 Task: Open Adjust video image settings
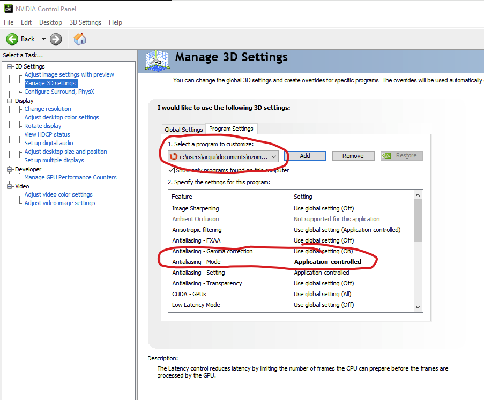(60, 203)
